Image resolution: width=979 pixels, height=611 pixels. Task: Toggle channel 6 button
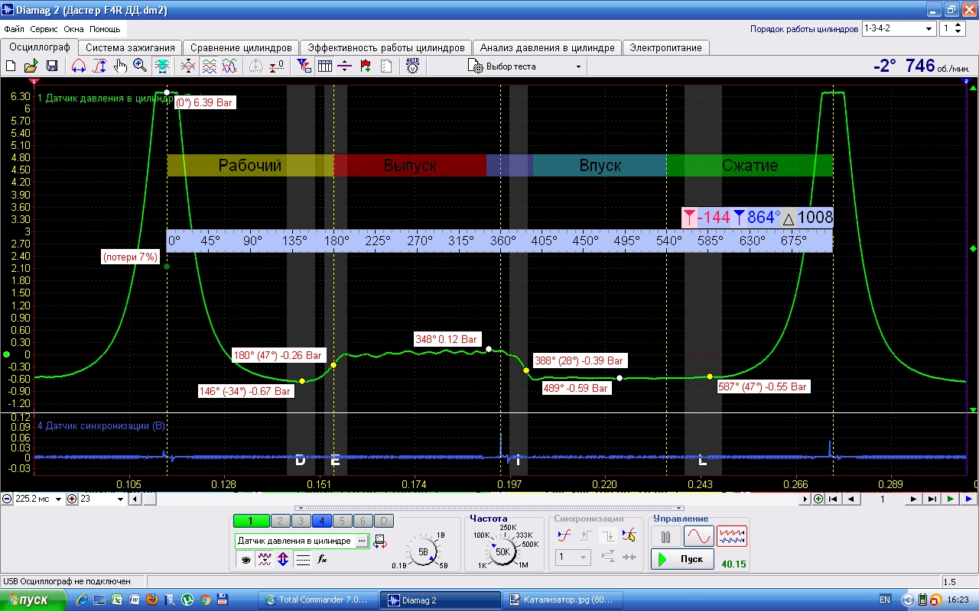click(x=363, y=522)
